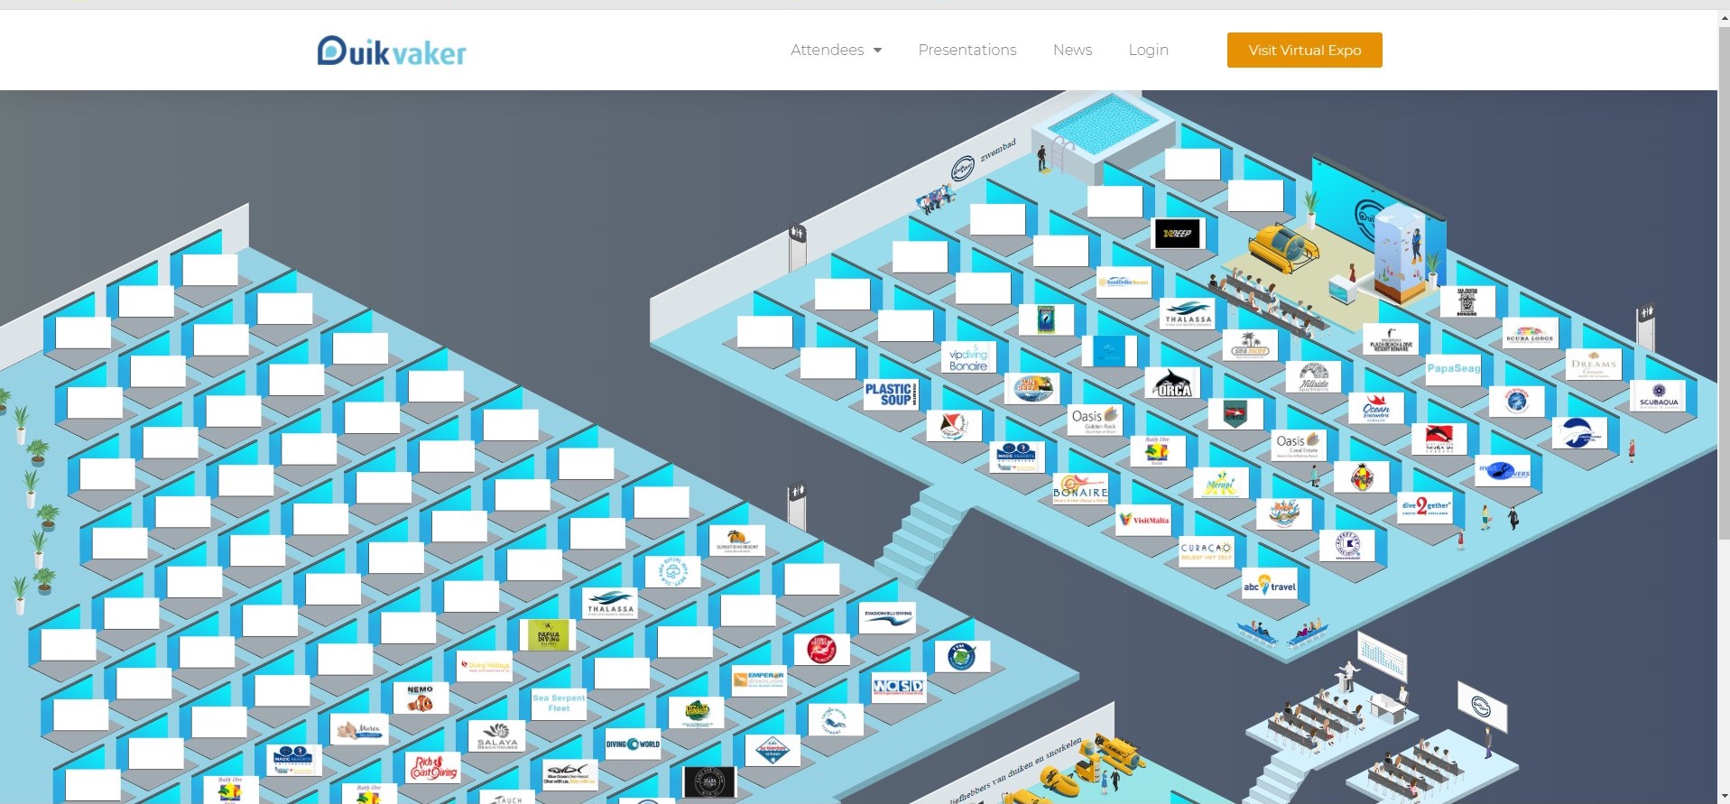
Task: Select the Sun Reef booth logo
Action: pos(1032,388)
